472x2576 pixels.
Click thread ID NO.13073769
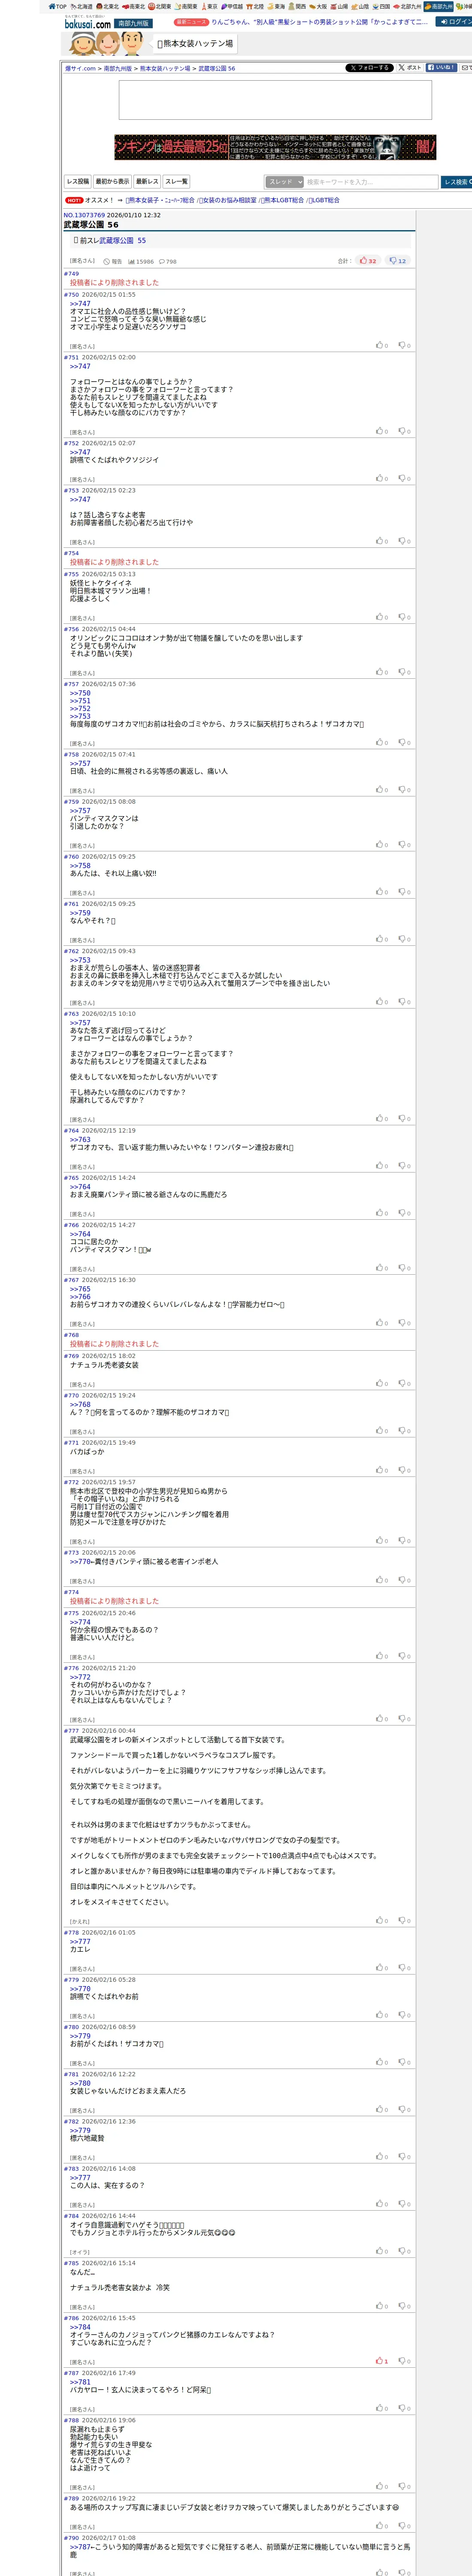coord(84,215)
